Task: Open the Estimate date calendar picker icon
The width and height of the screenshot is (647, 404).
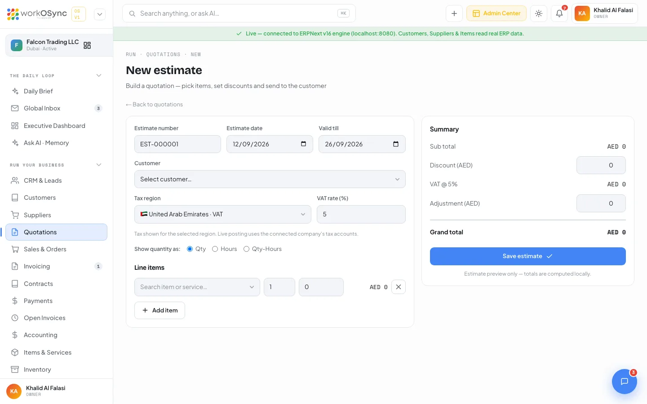Action: pyautogui.click(x=303, y=144)
